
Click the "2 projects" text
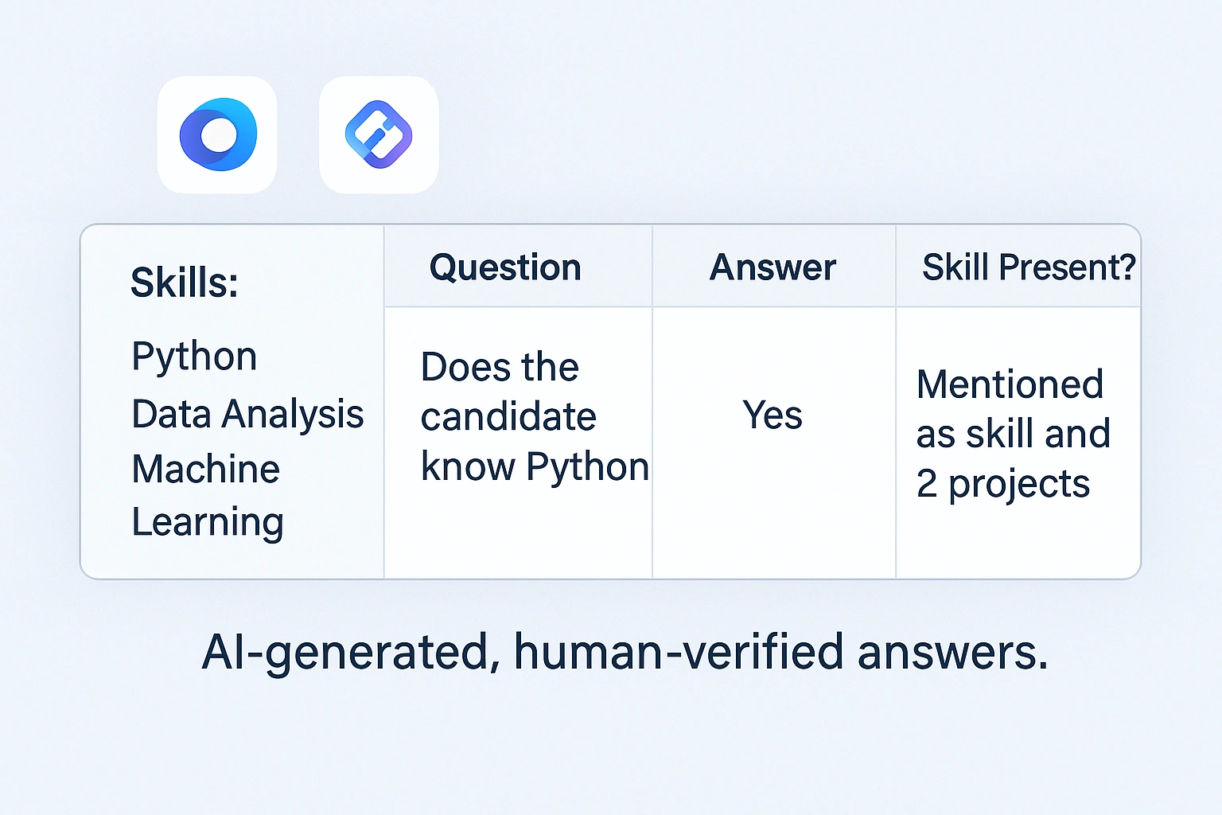click(x=1002, y=484)
